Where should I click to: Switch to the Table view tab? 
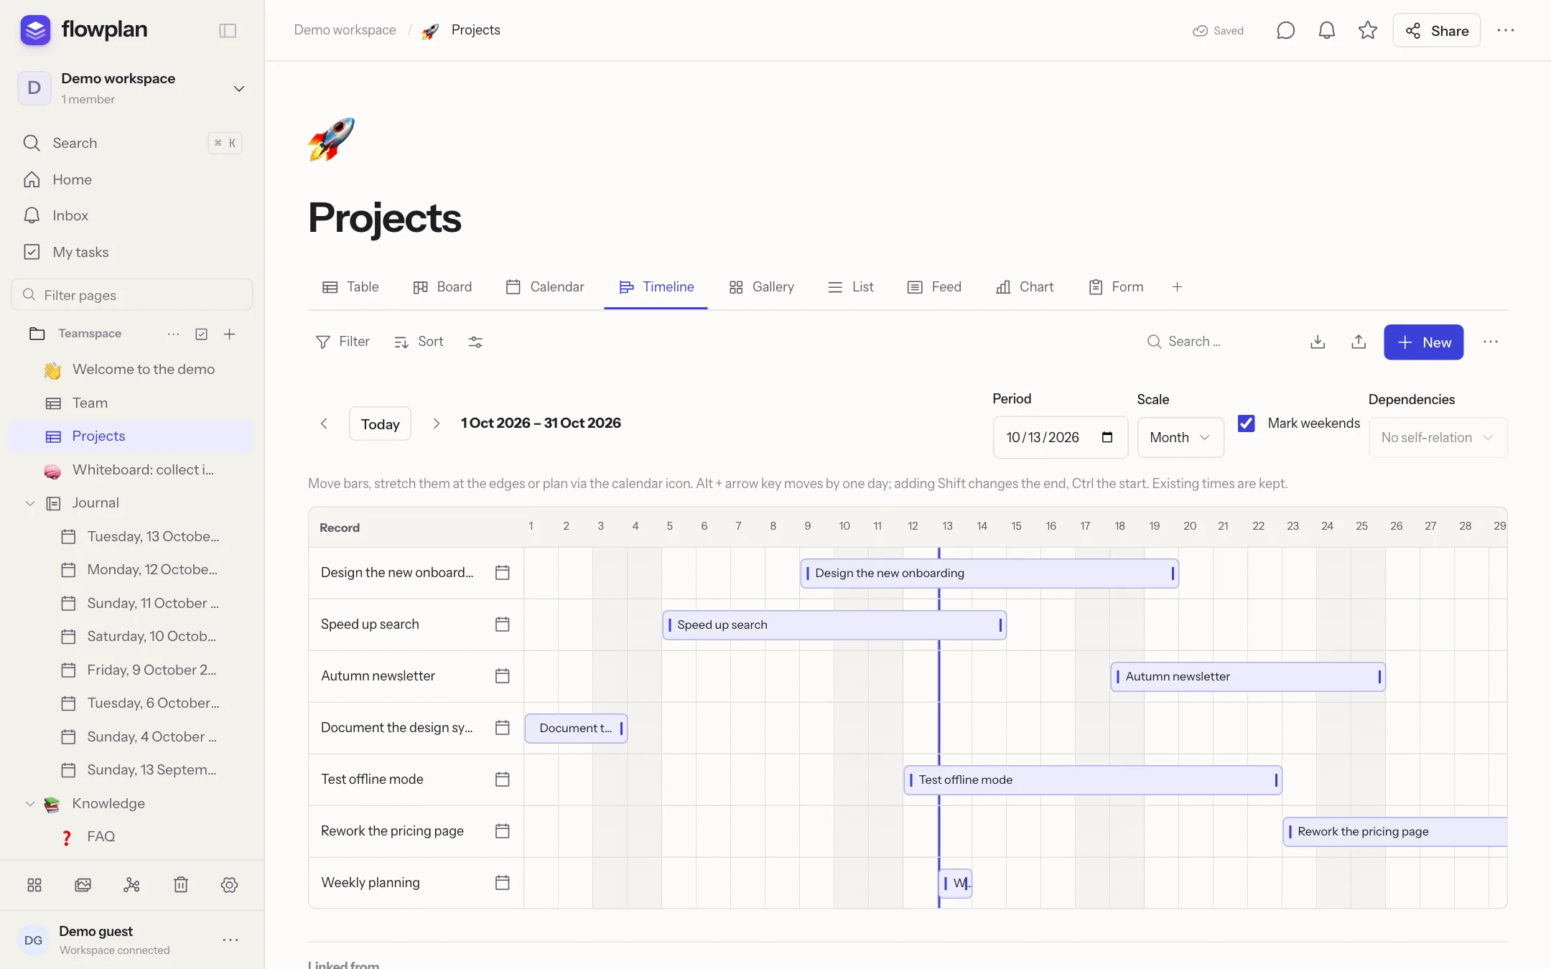[350, 287]
